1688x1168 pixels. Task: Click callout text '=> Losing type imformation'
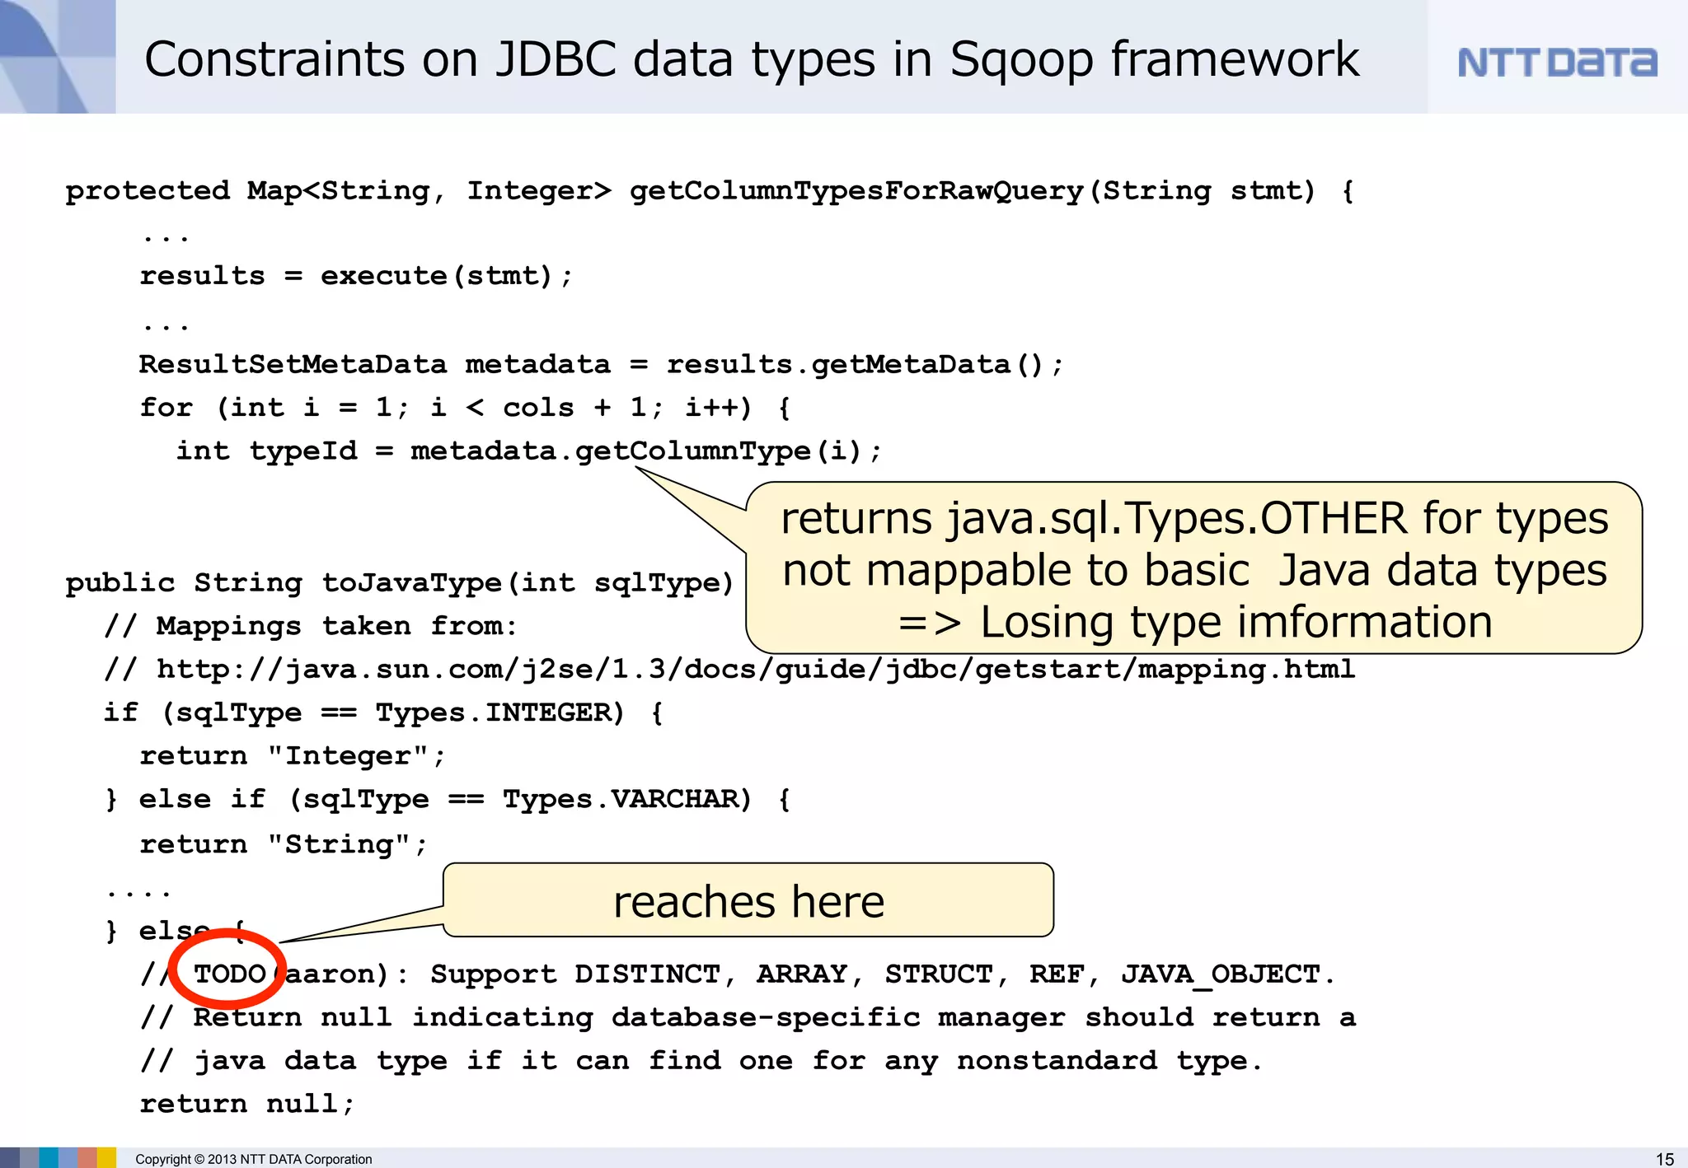pyautogui.click(x=1194, y=622)
